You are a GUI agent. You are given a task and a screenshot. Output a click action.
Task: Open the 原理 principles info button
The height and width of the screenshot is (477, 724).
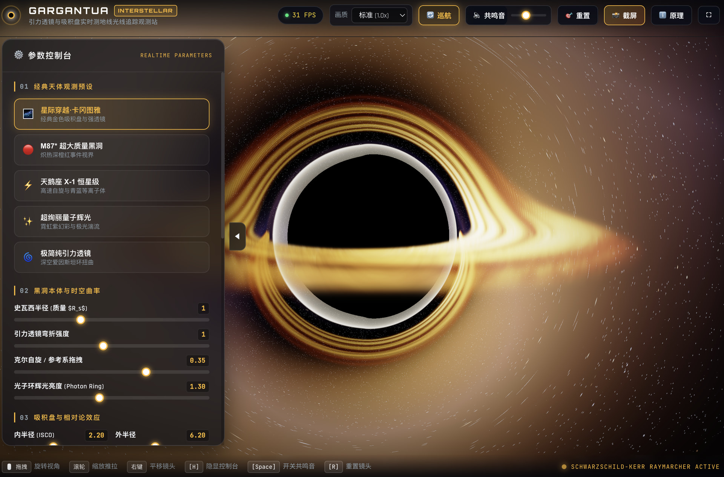(671, 15)
